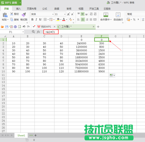Image resolution: width=145 pixels, height=142 pixels.
Task: Set vertical top alignment
Action: pos(79,14)
